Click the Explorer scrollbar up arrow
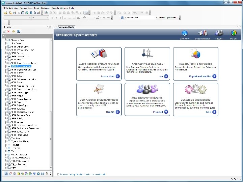Image resolution: width=243 pixels, height=182 pixels. coord(51,40)
